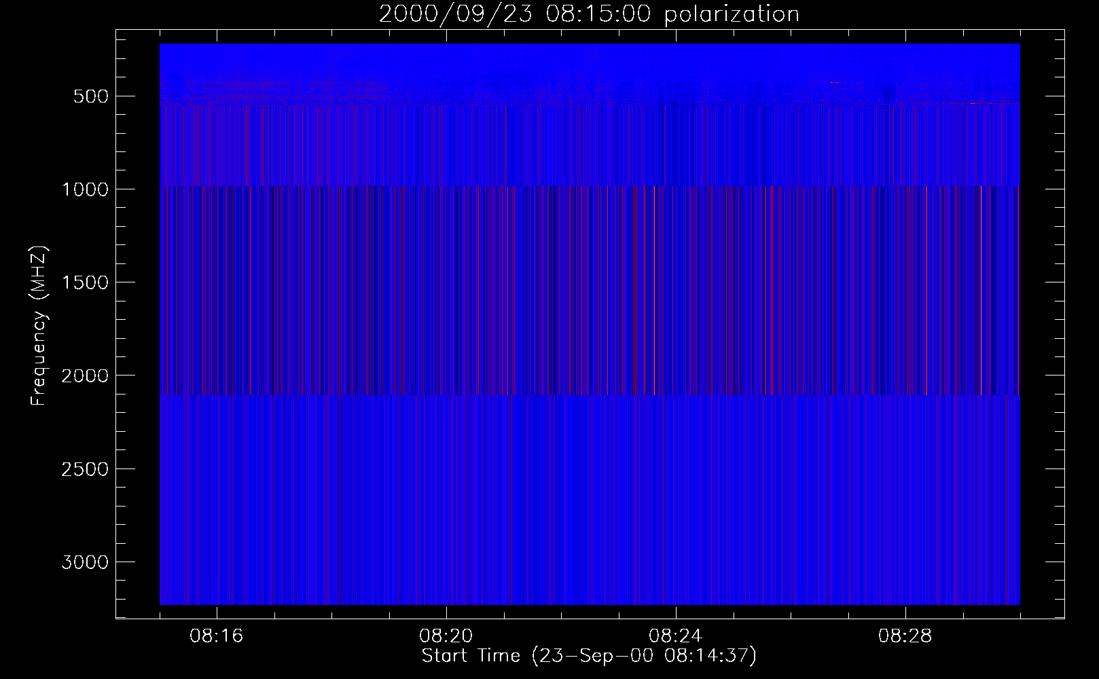Screen dimensions: 1099x679
Task: Click the 'Start Time (23-Sep-00 08:14:37)' label
Action: click(x=589, y=656)
